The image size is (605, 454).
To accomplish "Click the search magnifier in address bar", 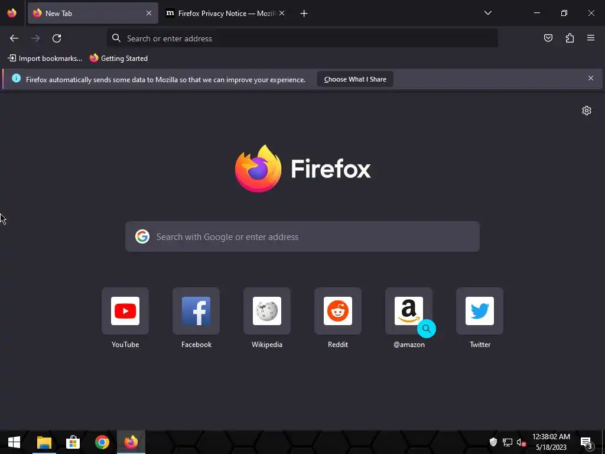I will click(x=116, y=38).
